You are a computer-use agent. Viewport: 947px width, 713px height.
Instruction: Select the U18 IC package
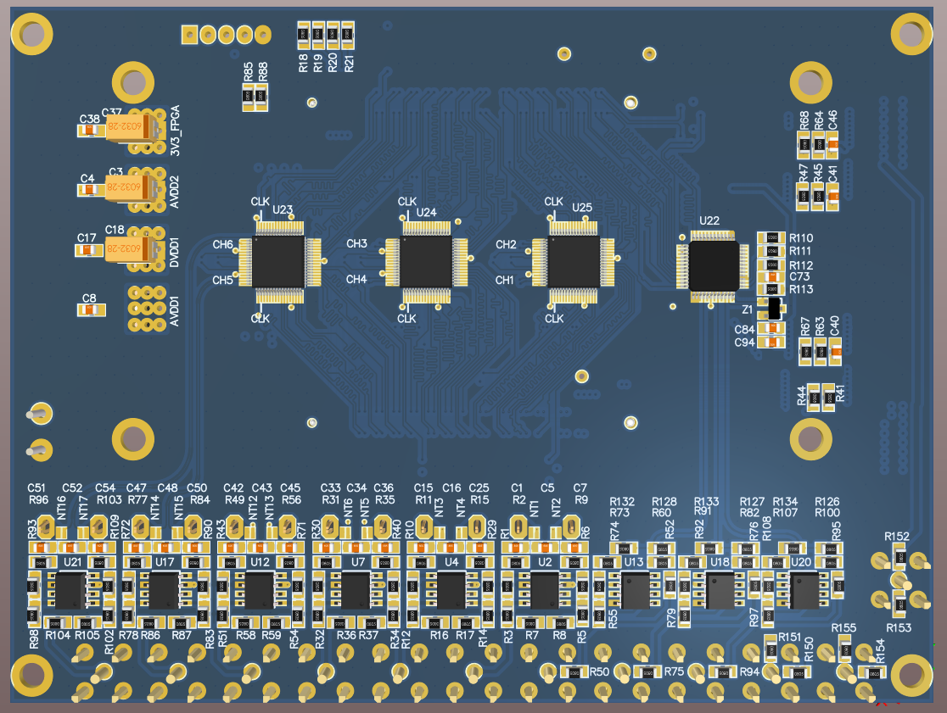[x=720, y=591]
